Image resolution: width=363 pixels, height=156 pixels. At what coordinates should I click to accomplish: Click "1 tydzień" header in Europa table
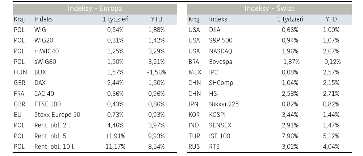116,19
